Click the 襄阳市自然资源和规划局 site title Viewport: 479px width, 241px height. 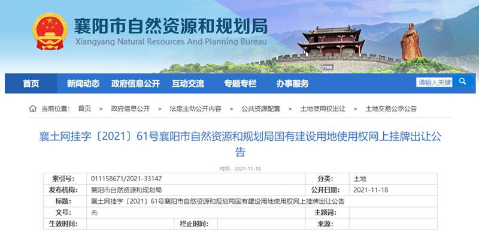click(x=171, y=27)
